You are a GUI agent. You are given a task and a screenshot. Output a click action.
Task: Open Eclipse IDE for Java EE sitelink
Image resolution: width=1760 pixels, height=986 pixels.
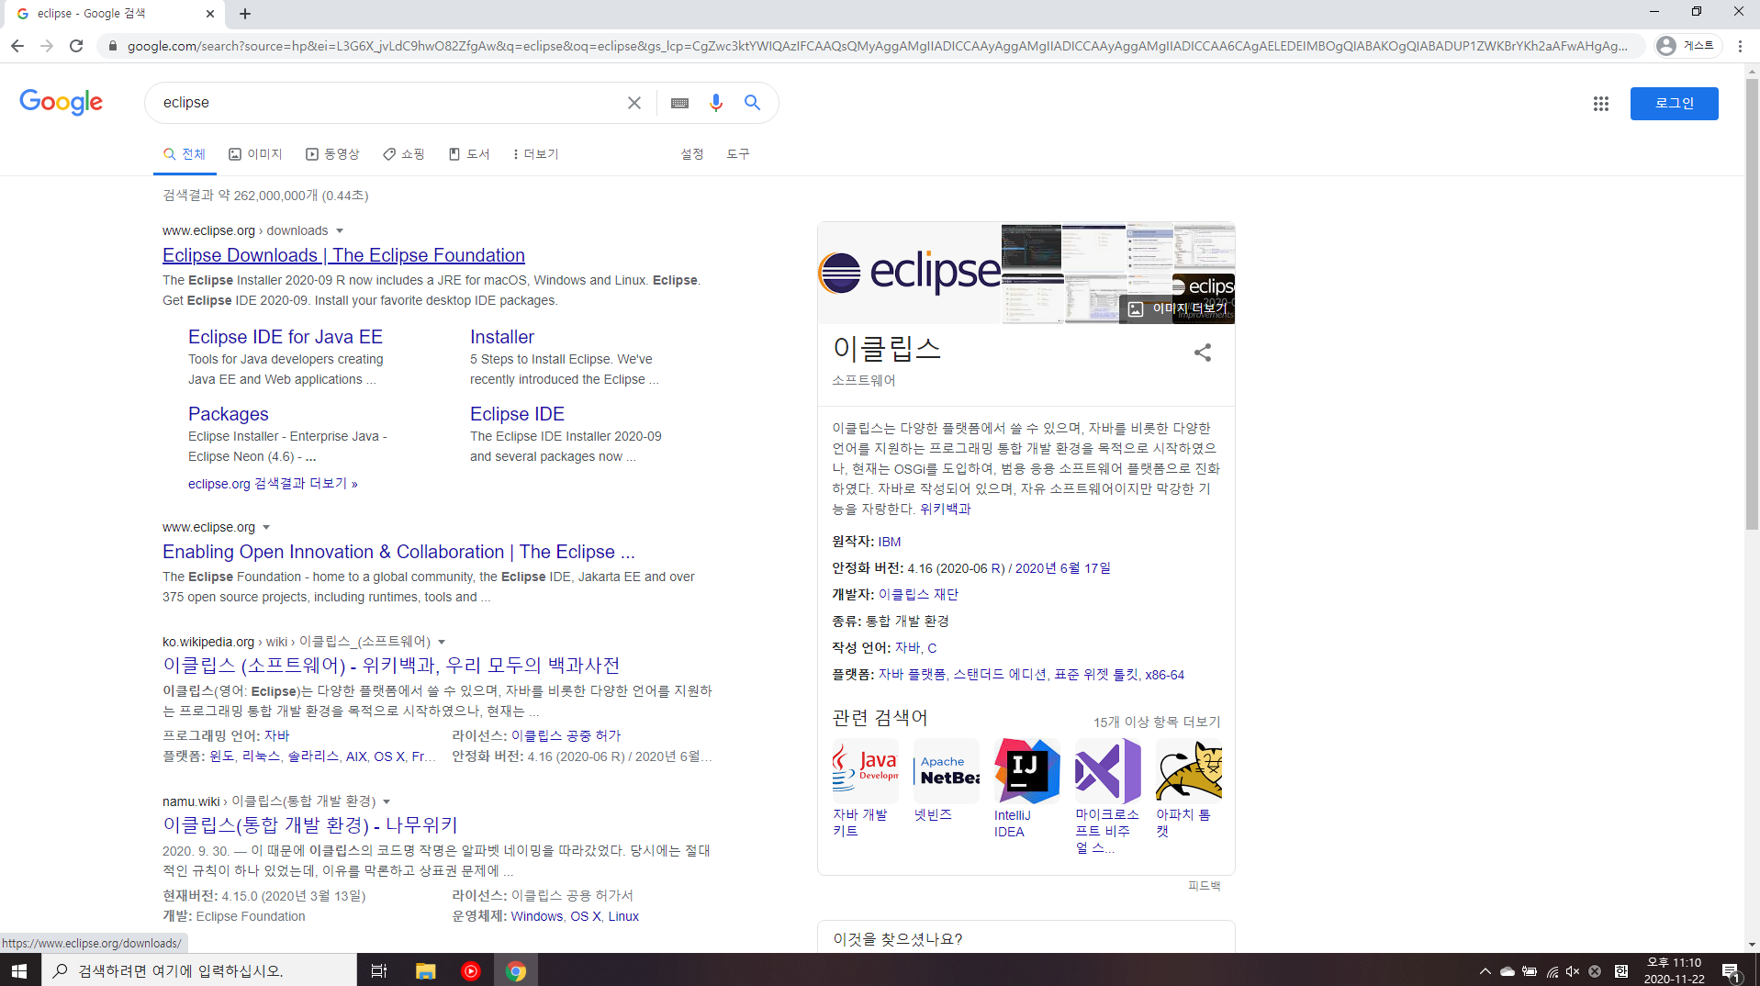coord(286,337)
